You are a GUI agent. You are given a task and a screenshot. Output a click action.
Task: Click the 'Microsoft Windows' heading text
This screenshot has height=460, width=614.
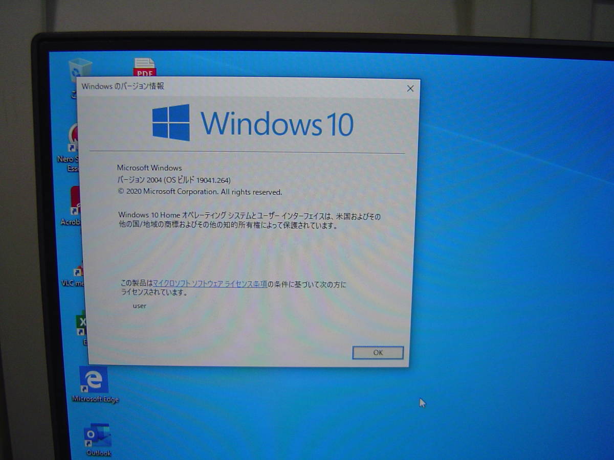tap(149, 168)
